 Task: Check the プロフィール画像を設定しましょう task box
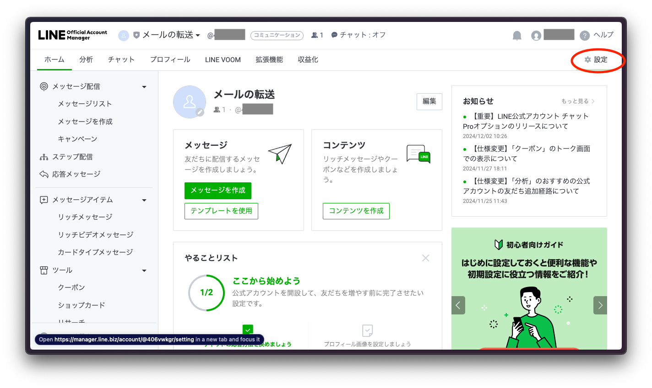[367, 330]
